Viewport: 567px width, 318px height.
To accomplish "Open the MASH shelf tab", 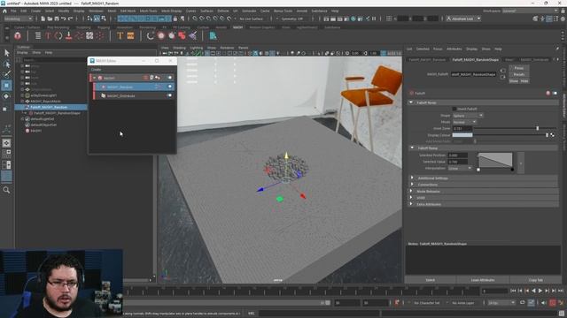I will pyautogui.click(x=237, y=27).
